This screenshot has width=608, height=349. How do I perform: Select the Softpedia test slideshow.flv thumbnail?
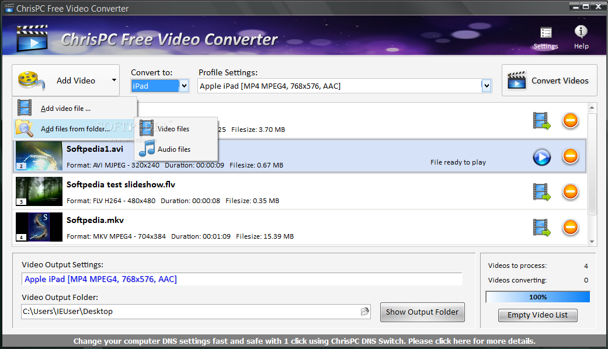[39, 191]
